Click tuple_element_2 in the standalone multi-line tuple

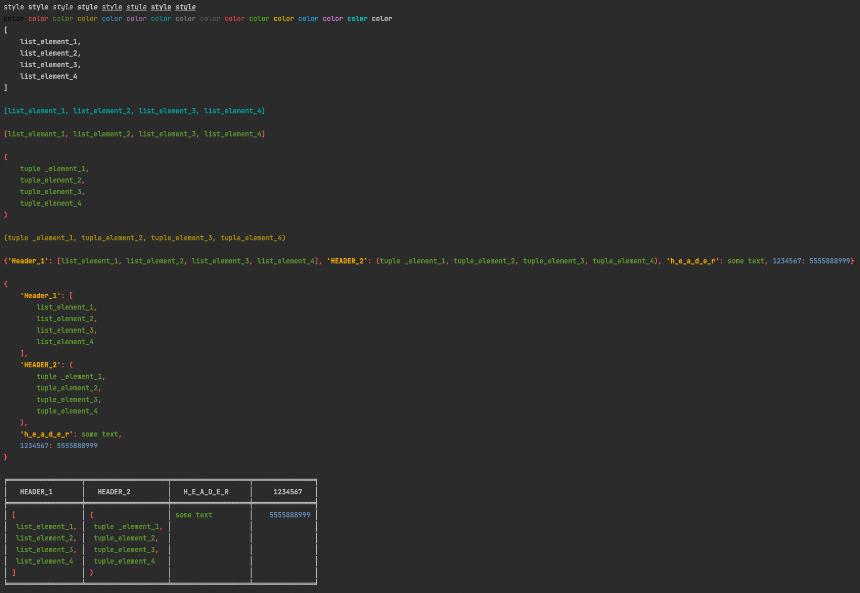50,180
